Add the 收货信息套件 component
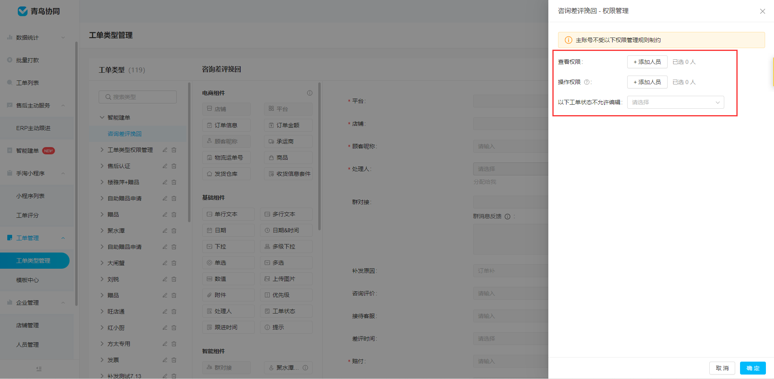The width and height of the screenshot is (774, 379). point(288,174)
